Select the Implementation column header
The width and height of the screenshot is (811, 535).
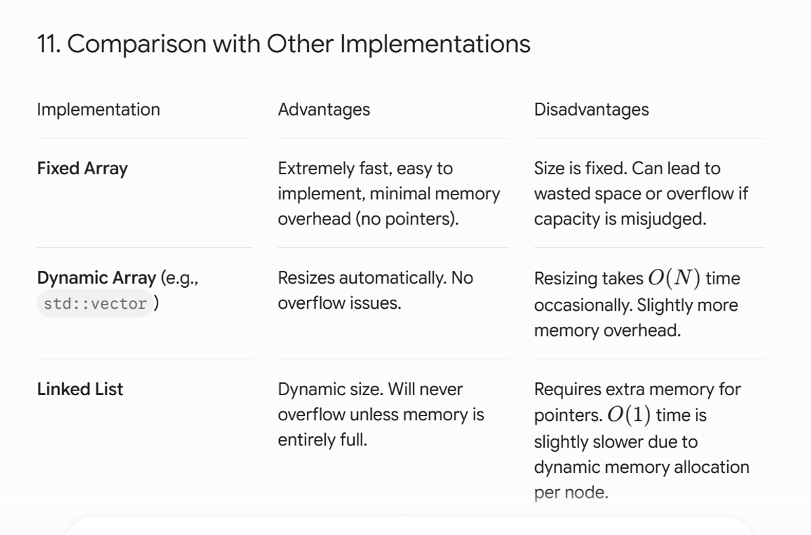click(99, 109)
